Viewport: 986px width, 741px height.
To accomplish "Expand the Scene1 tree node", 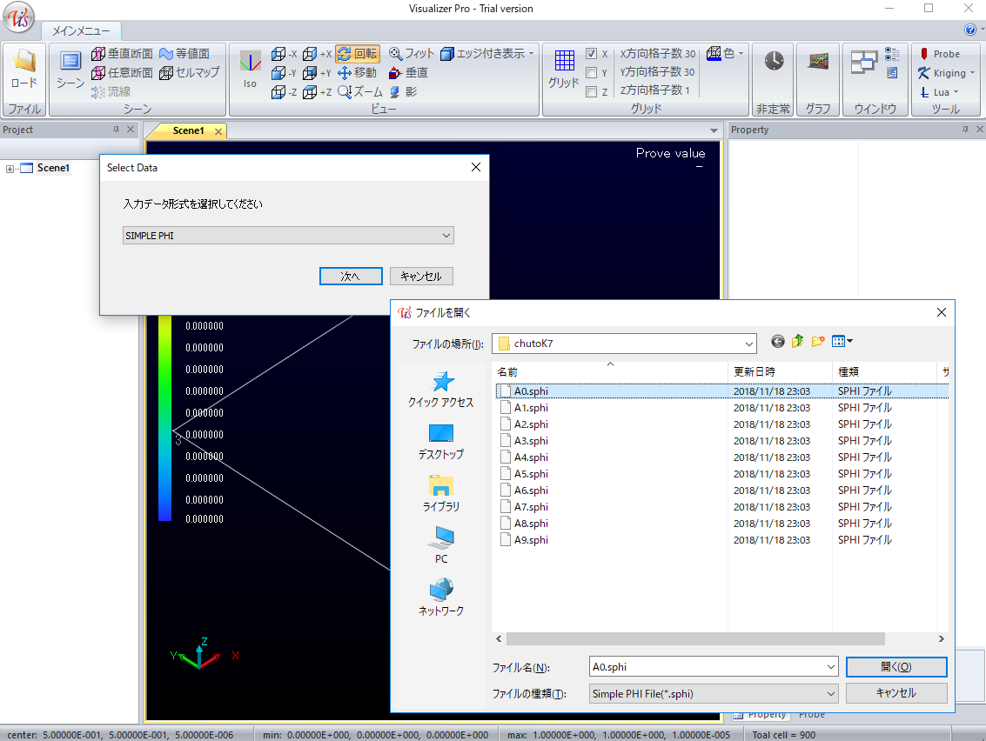I will (10, 169).
